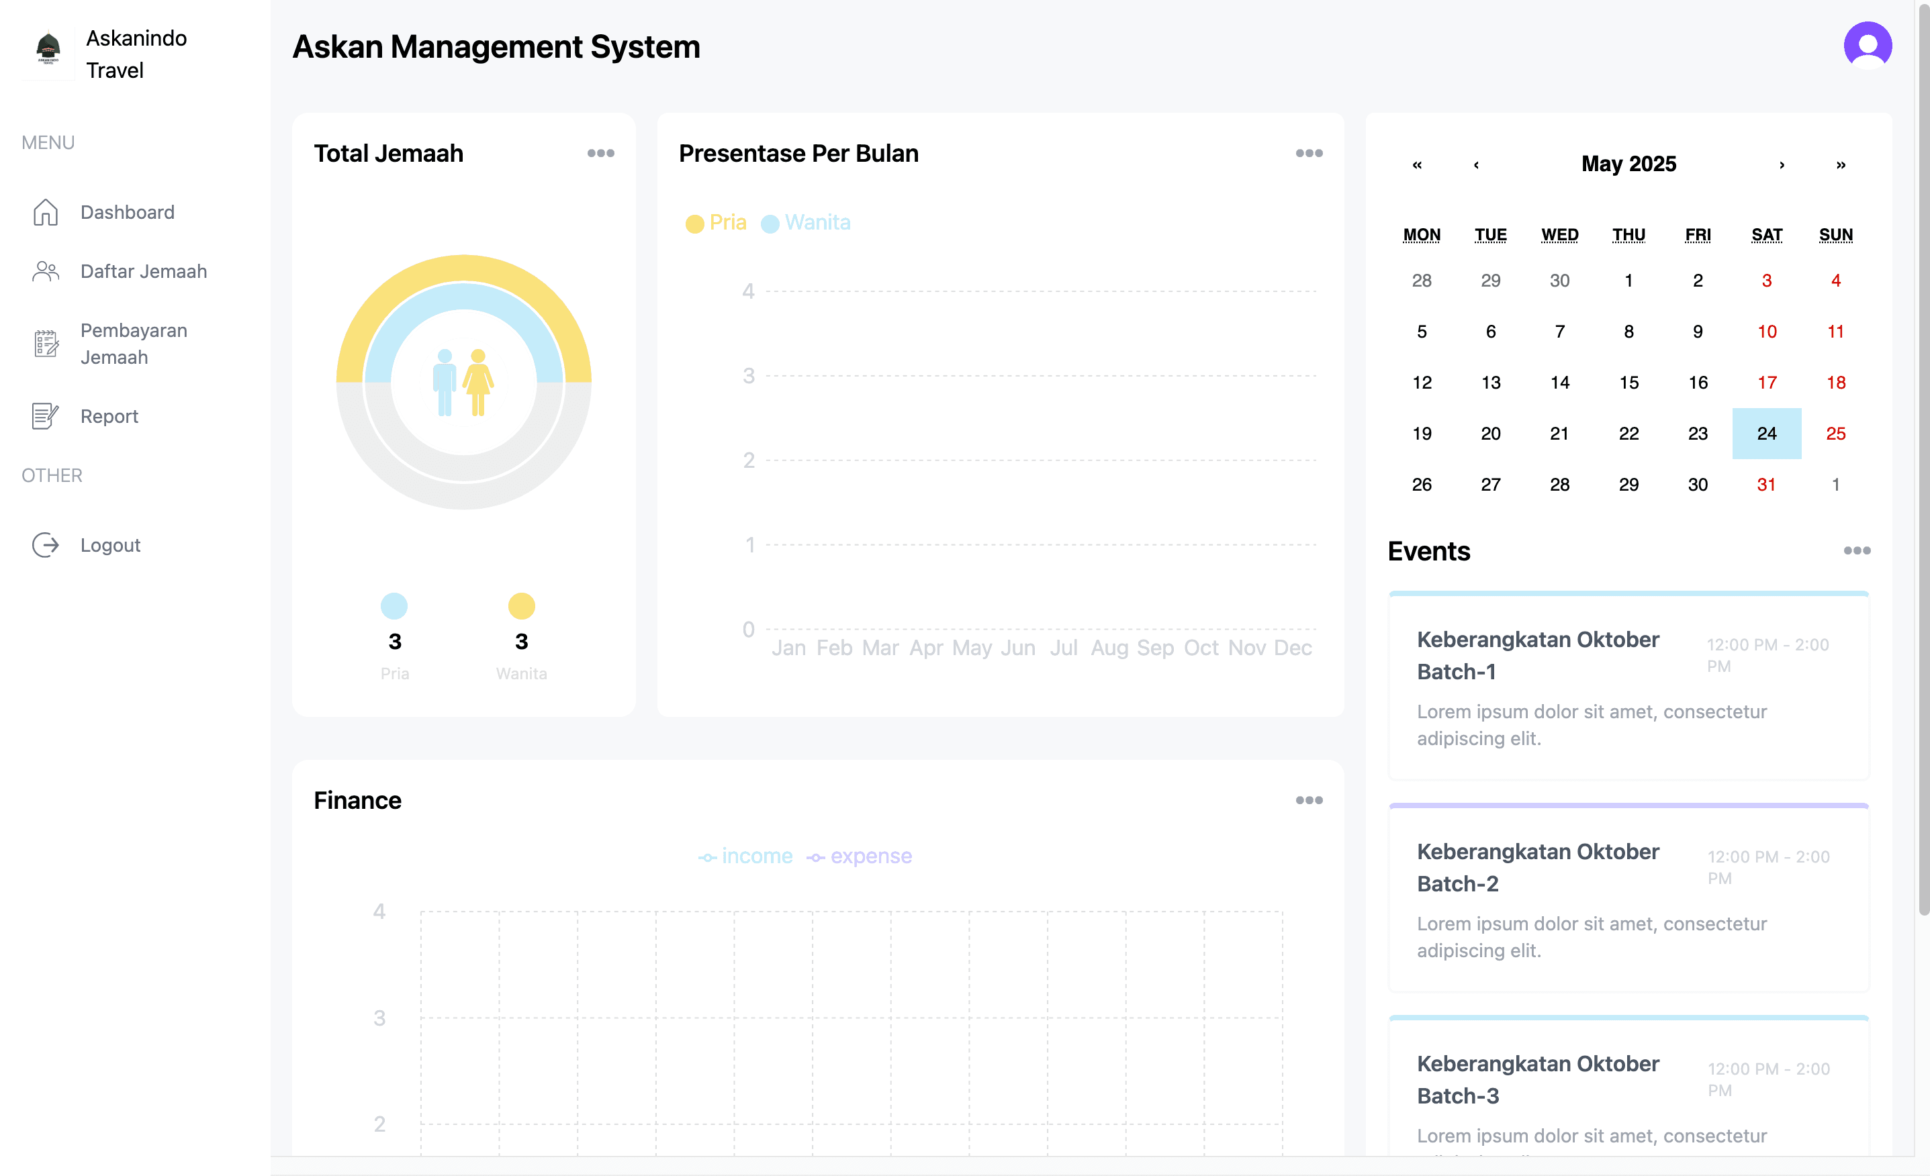The height and width of the screenshot is (1176, 1930).
Task: Click May 2025 calendar header label
Action: [x=1628, y=164]
